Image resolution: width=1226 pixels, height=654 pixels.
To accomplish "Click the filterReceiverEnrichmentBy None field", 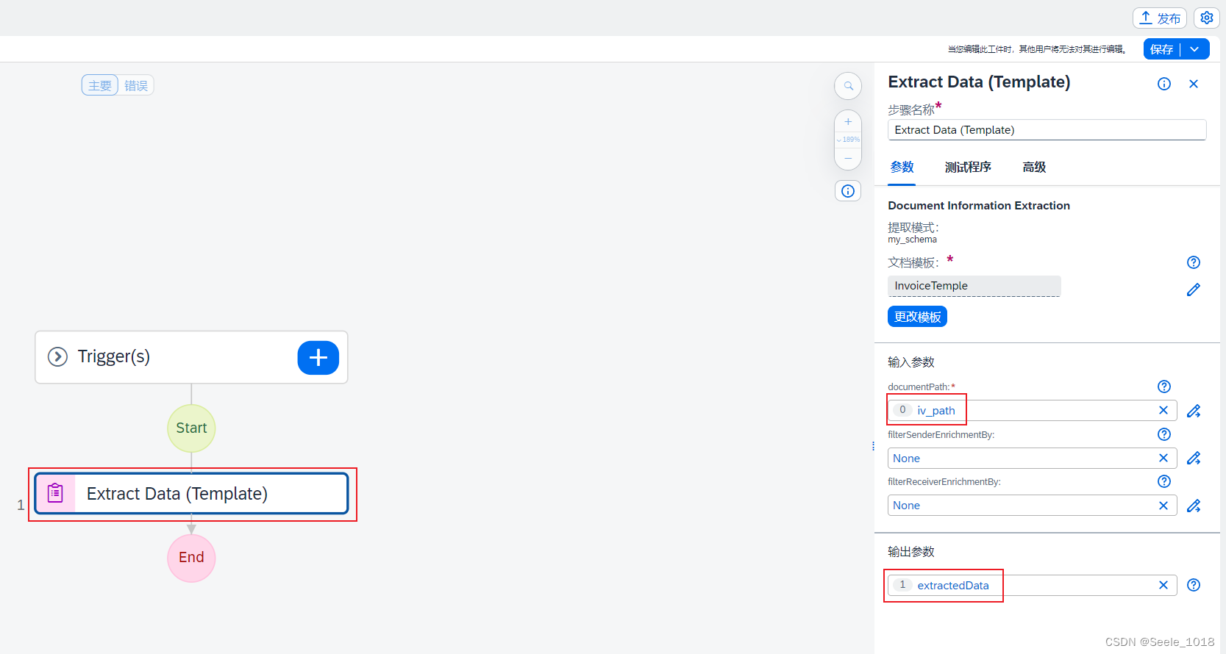I will click(1033, 505).
